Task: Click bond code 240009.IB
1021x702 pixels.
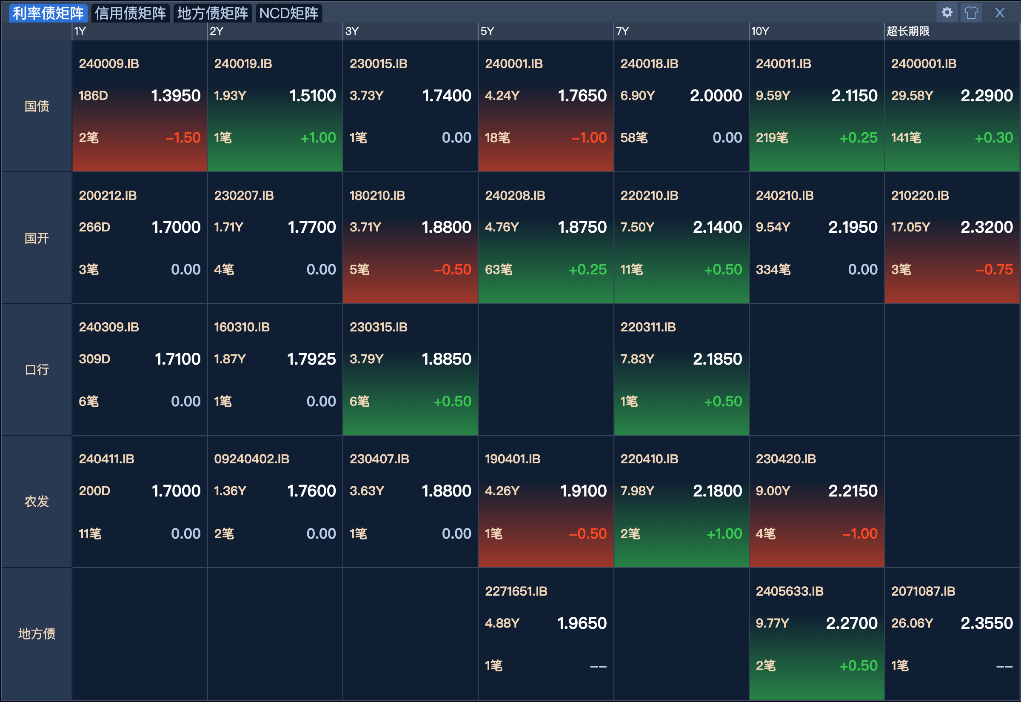Action: [x=108, y=64]
